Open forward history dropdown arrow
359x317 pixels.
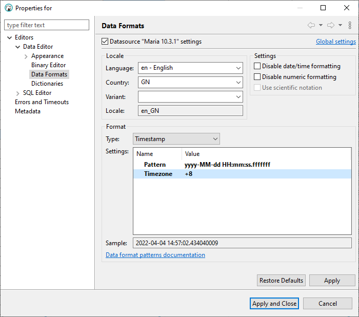[x=340, y=25]
